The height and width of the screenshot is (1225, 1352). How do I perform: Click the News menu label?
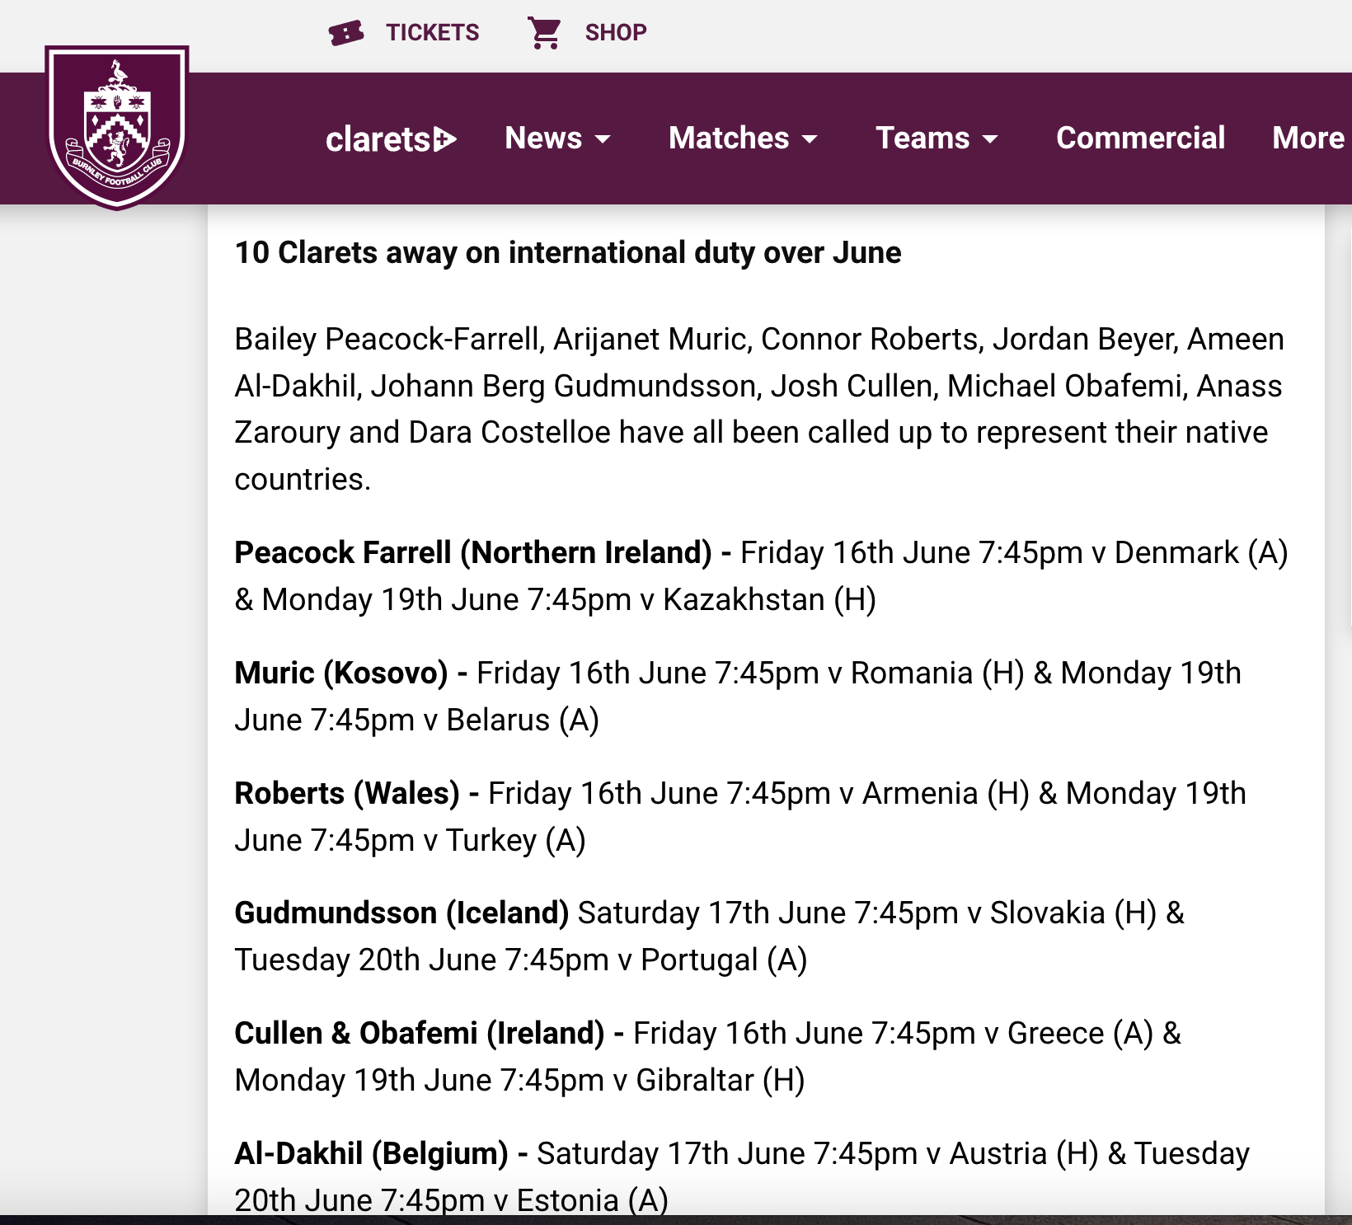click(543, 138)
